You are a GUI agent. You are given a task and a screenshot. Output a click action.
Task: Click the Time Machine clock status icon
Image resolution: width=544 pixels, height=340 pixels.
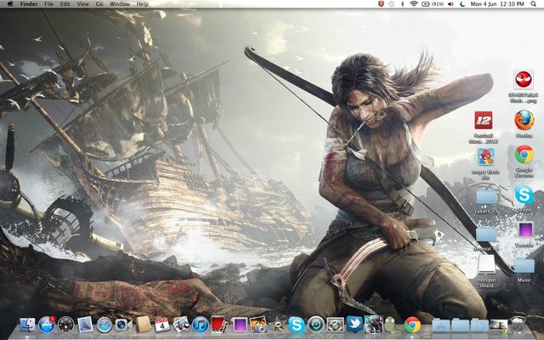point(391,3)
